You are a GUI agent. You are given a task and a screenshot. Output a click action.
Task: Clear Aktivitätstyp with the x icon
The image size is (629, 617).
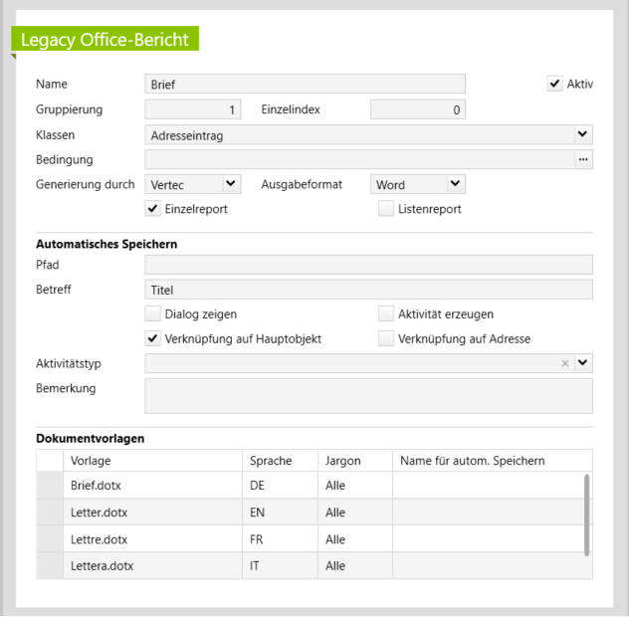click(565, 364)
